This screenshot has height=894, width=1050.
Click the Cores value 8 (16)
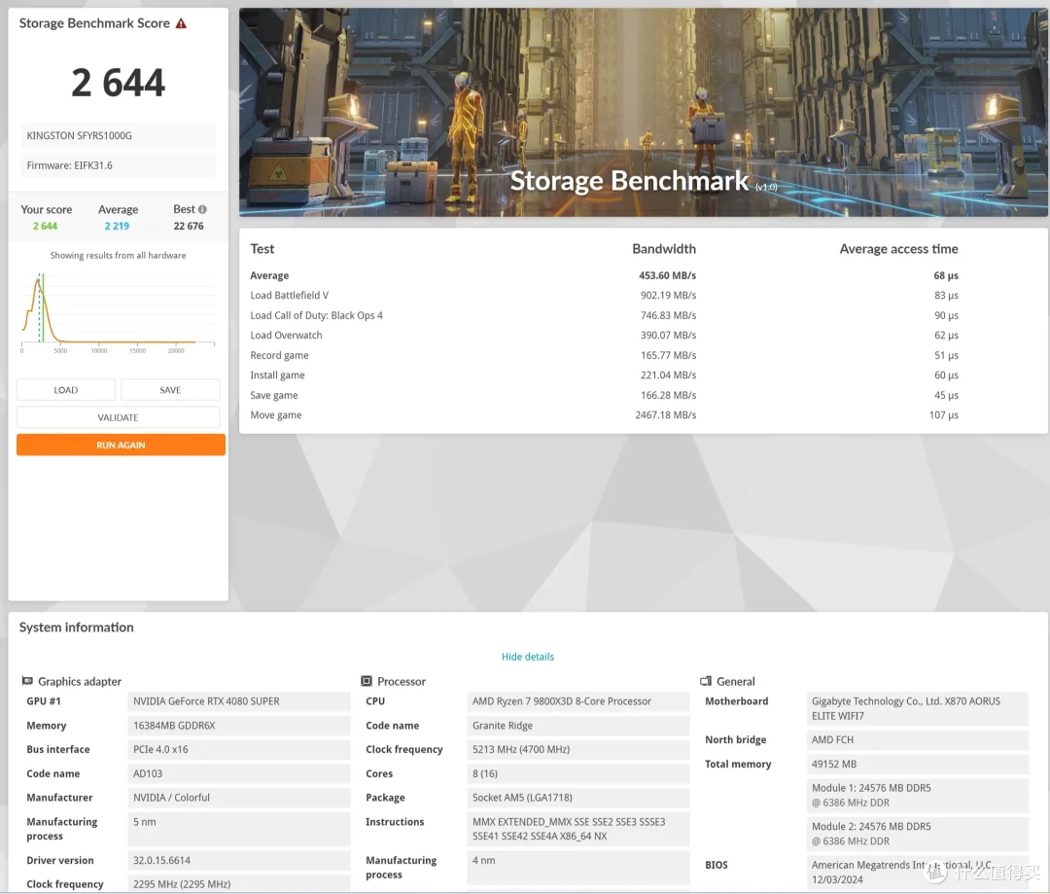(577, 773)
